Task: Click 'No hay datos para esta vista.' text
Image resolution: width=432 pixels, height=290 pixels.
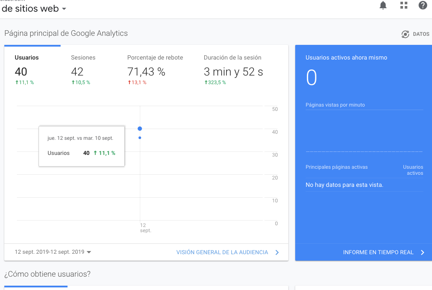Action: (345, 185)
